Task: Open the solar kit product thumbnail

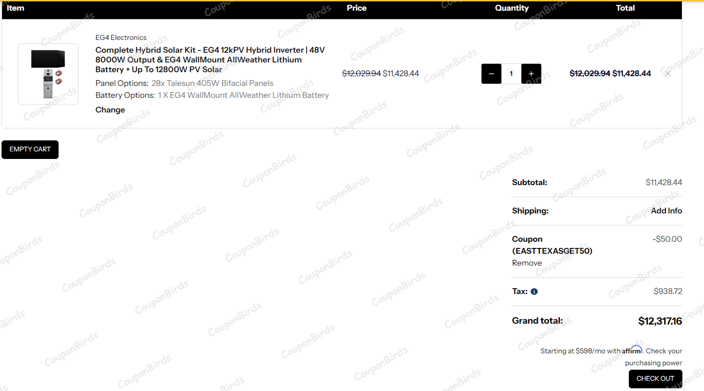Action: (48, 74)
